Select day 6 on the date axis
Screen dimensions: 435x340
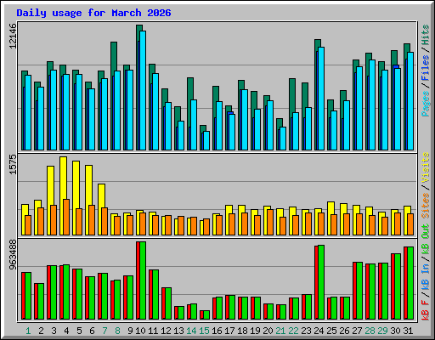[x=92, y=331]
